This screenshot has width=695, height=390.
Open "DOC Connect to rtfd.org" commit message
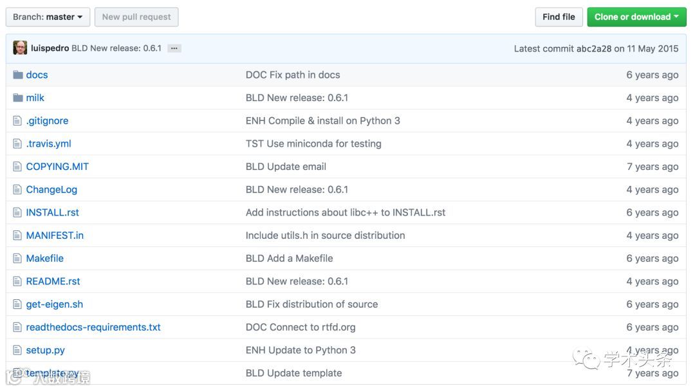(x=301, y=328)
